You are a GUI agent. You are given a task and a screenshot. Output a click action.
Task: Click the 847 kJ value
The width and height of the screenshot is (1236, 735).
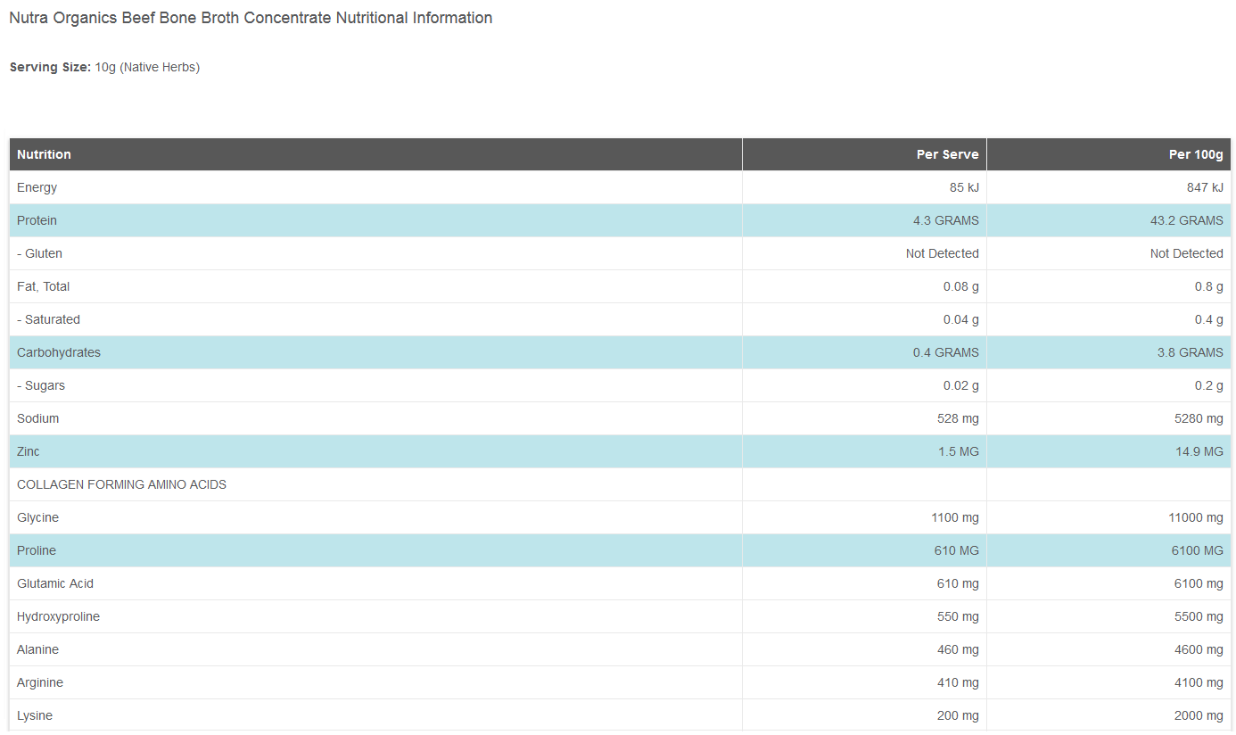pyautogui.click(x=1205, y=187)
